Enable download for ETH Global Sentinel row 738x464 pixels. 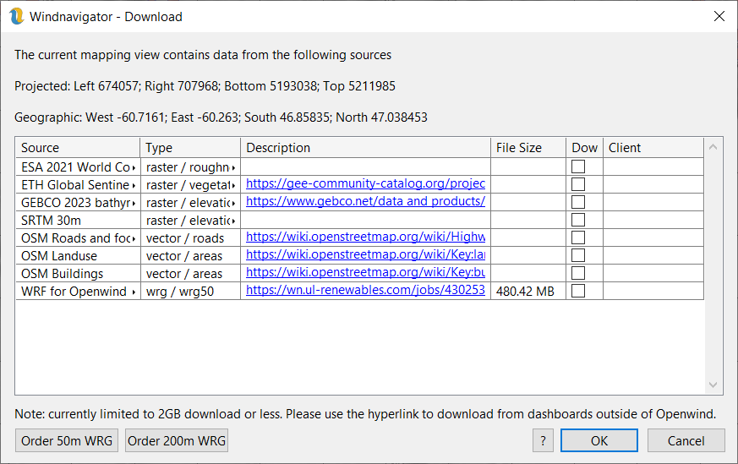pyautogui.click(x=578, y=184)
